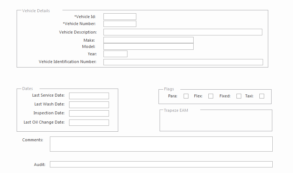Enable the Para flag checkbox
293x173 pixels.
[186, 96]
